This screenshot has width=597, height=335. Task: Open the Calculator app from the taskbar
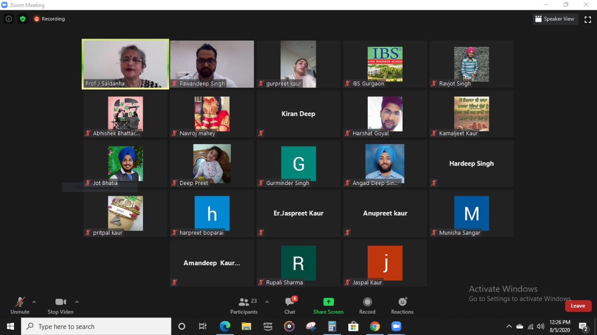pyautogui.click(x=332, y=326)
